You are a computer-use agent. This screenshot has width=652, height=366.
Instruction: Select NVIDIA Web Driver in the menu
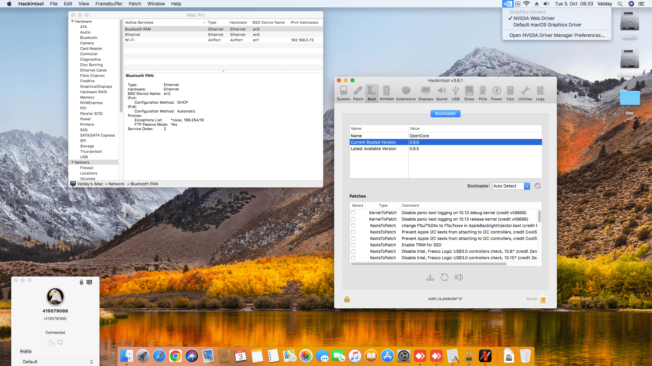(x=534, y=18)
